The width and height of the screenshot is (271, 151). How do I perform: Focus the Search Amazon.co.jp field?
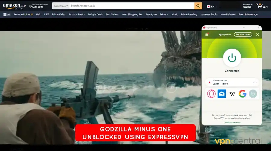[x=132, y=6]
